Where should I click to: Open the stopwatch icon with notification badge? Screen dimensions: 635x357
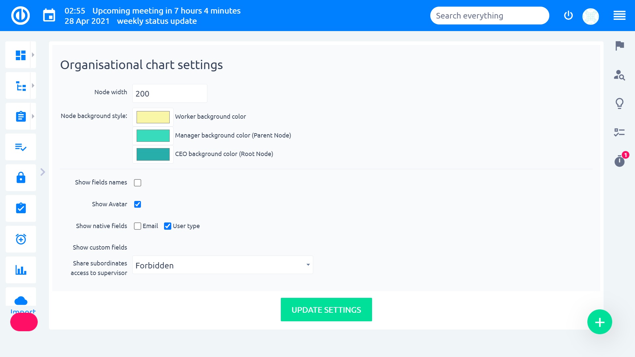pos(619,161)
